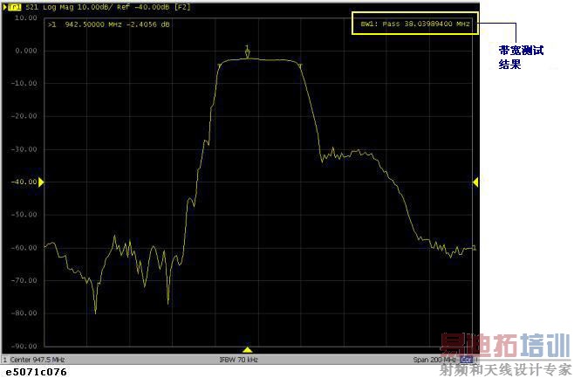Click the left bandwidth cutoff marker on trace

click(219, 65)
